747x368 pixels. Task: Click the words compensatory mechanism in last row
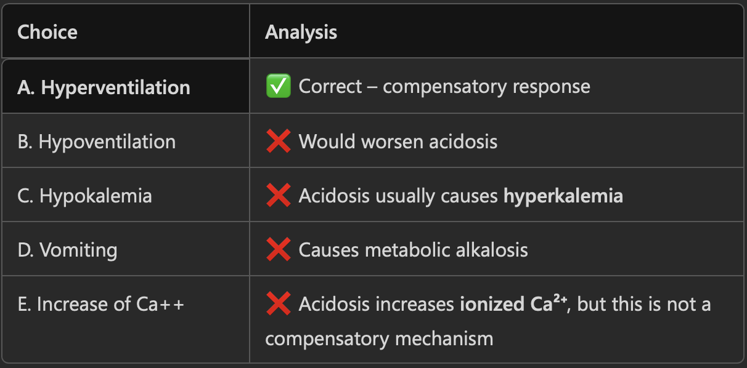[x=379, y=338]
